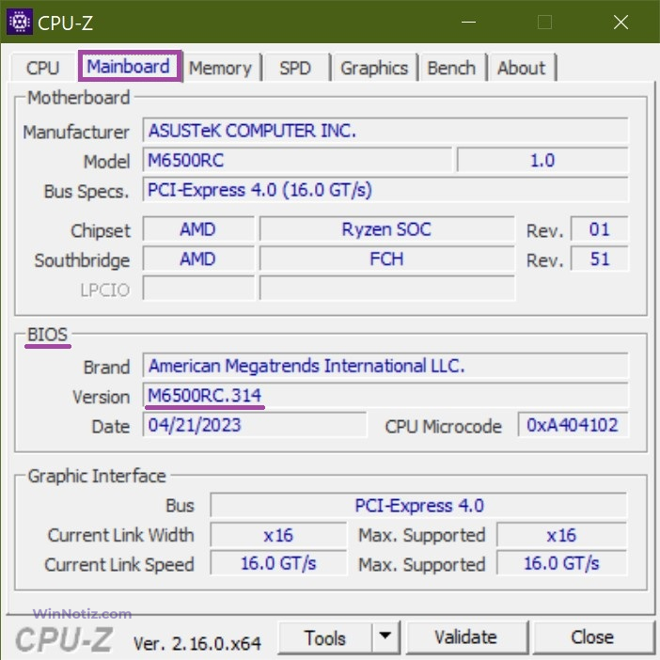This screenshot has width=660, height=660.
Task: Switch to the CPU tab
Action: click(42, 68)
